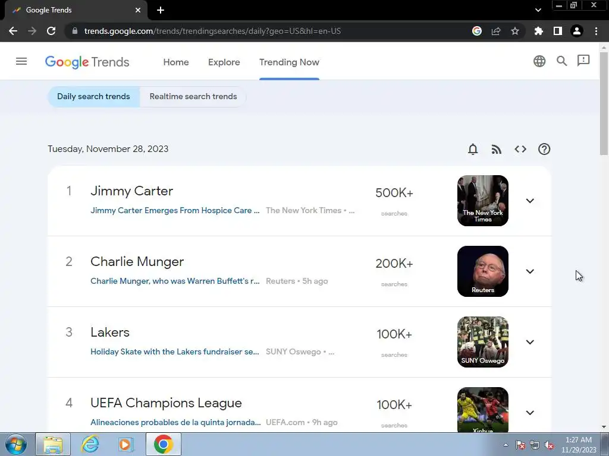The image size is (609, 456).
Task: Click the Jimmy Carter trend title
Action: pyautogui.click(x=131, y=191)
